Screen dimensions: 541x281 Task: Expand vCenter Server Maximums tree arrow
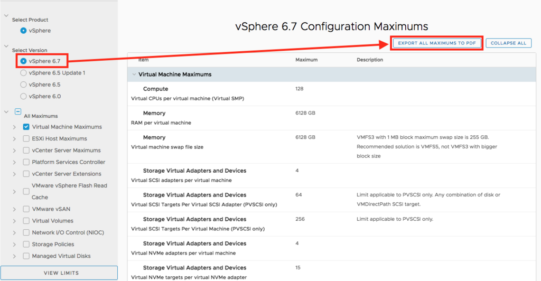[x=14, y=151]
